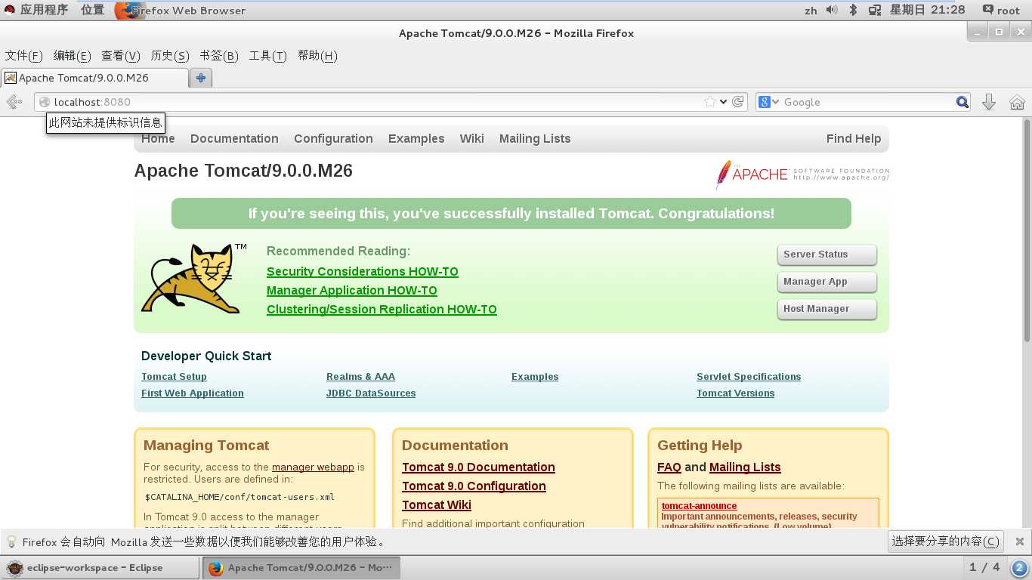
Task: Click the Bluetooth tray icon
Action: [x=853, y=10]
